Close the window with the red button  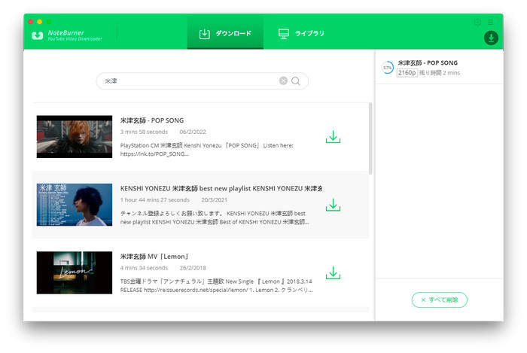coord(31,22)
